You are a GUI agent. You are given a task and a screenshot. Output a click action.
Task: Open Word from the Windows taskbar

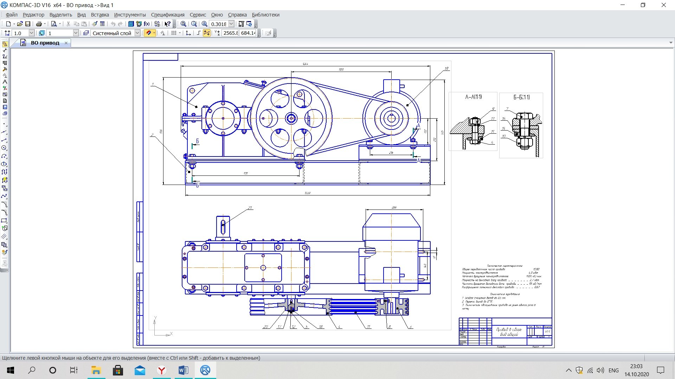point(184,370)
